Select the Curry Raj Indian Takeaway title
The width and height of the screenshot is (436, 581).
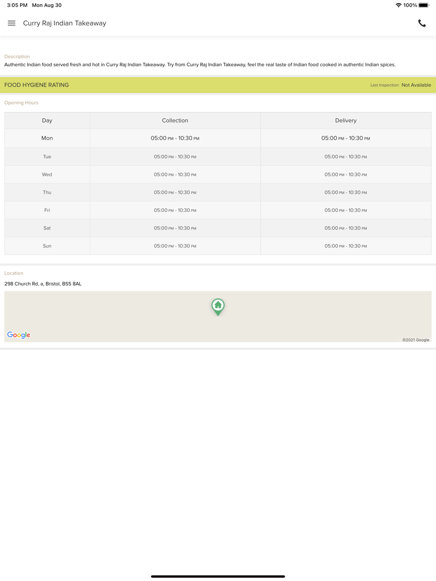[x=65, y=23]
